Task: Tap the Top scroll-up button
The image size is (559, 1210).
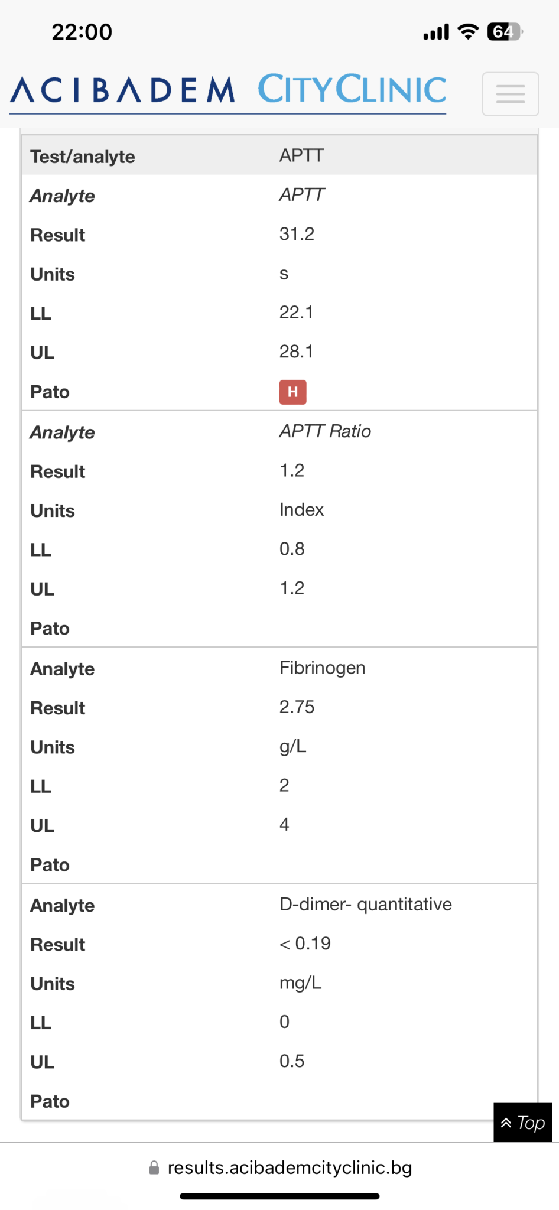Action: pyautogui.click(x=523, y=1123)
